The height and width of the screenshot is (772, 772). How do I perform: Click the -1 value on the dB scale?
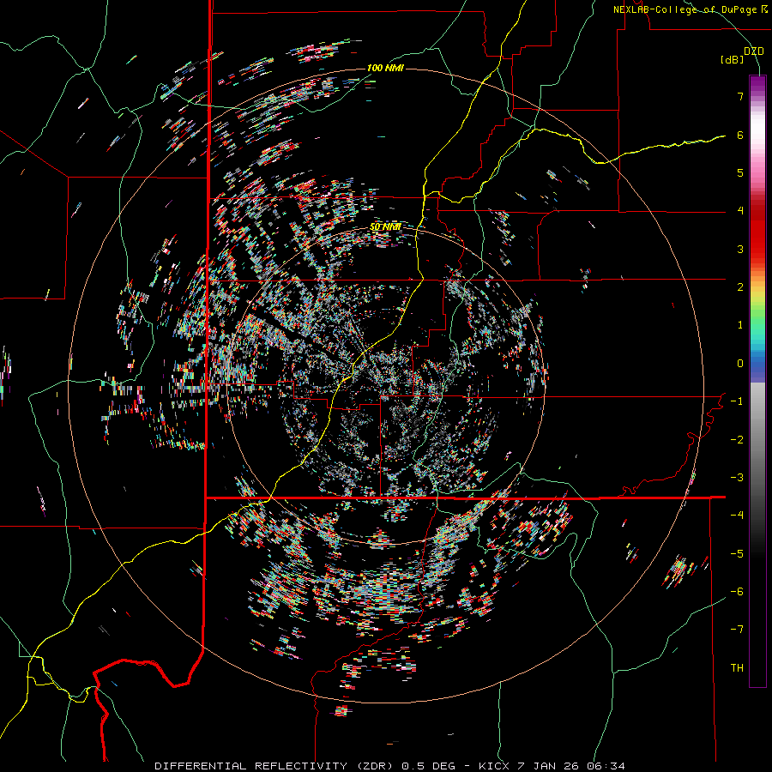tap(737, 401)
